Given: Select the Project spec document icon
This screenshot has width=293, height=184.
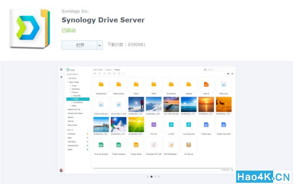Looking at the screenshot, I should coord(206,124).
